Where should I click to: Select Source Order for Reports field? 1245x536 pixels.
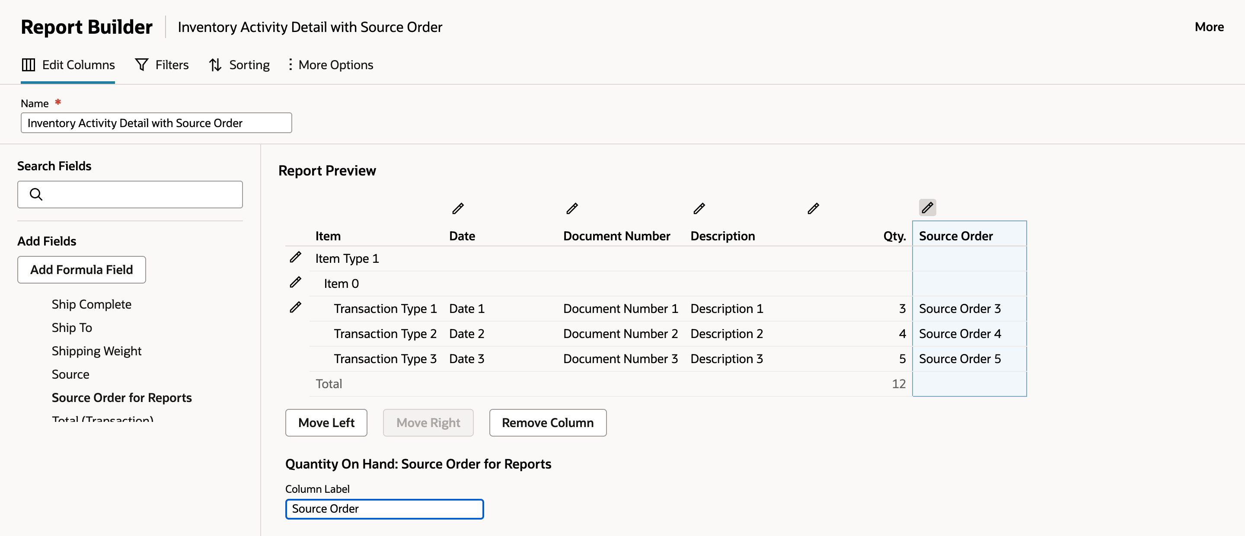pyautogui.click(x=121, y=398)
